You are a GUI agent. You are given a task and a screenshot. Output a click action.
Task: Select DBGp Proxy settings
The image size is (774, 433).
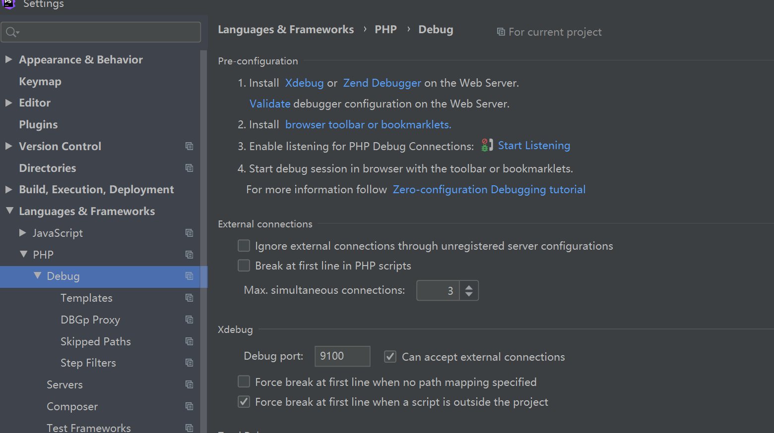[90, 320]
